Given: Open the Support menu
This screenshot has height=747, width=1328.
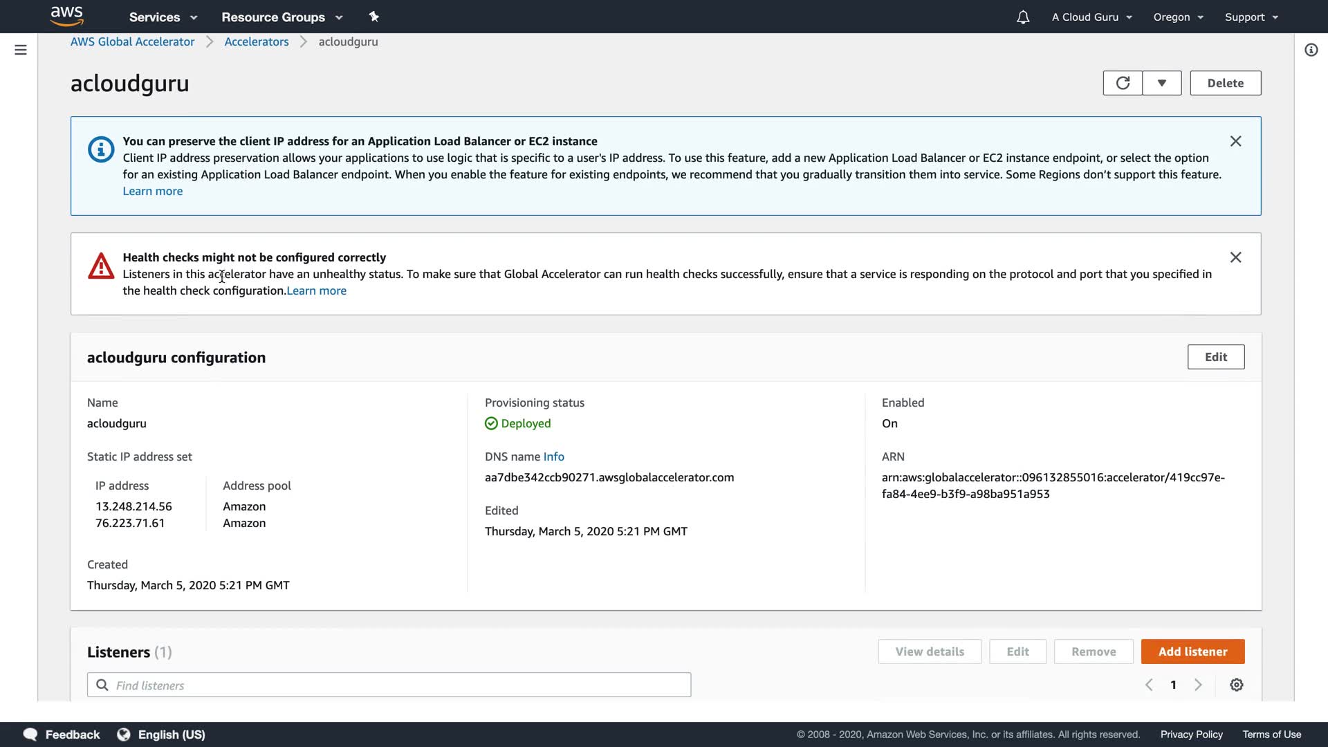Looking at the screenshot, I should tap(1251, 17).
